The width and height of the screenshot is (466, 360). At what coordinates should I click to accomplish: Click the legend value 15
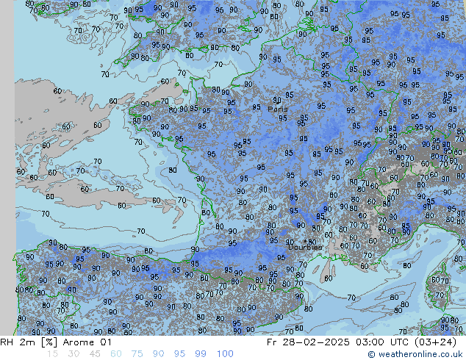52,354
